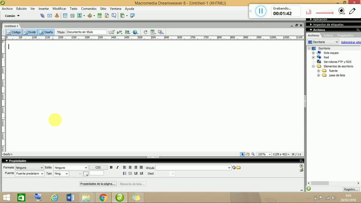
Task: Open the Escritorio site dropdown
Action: point(323,42)
